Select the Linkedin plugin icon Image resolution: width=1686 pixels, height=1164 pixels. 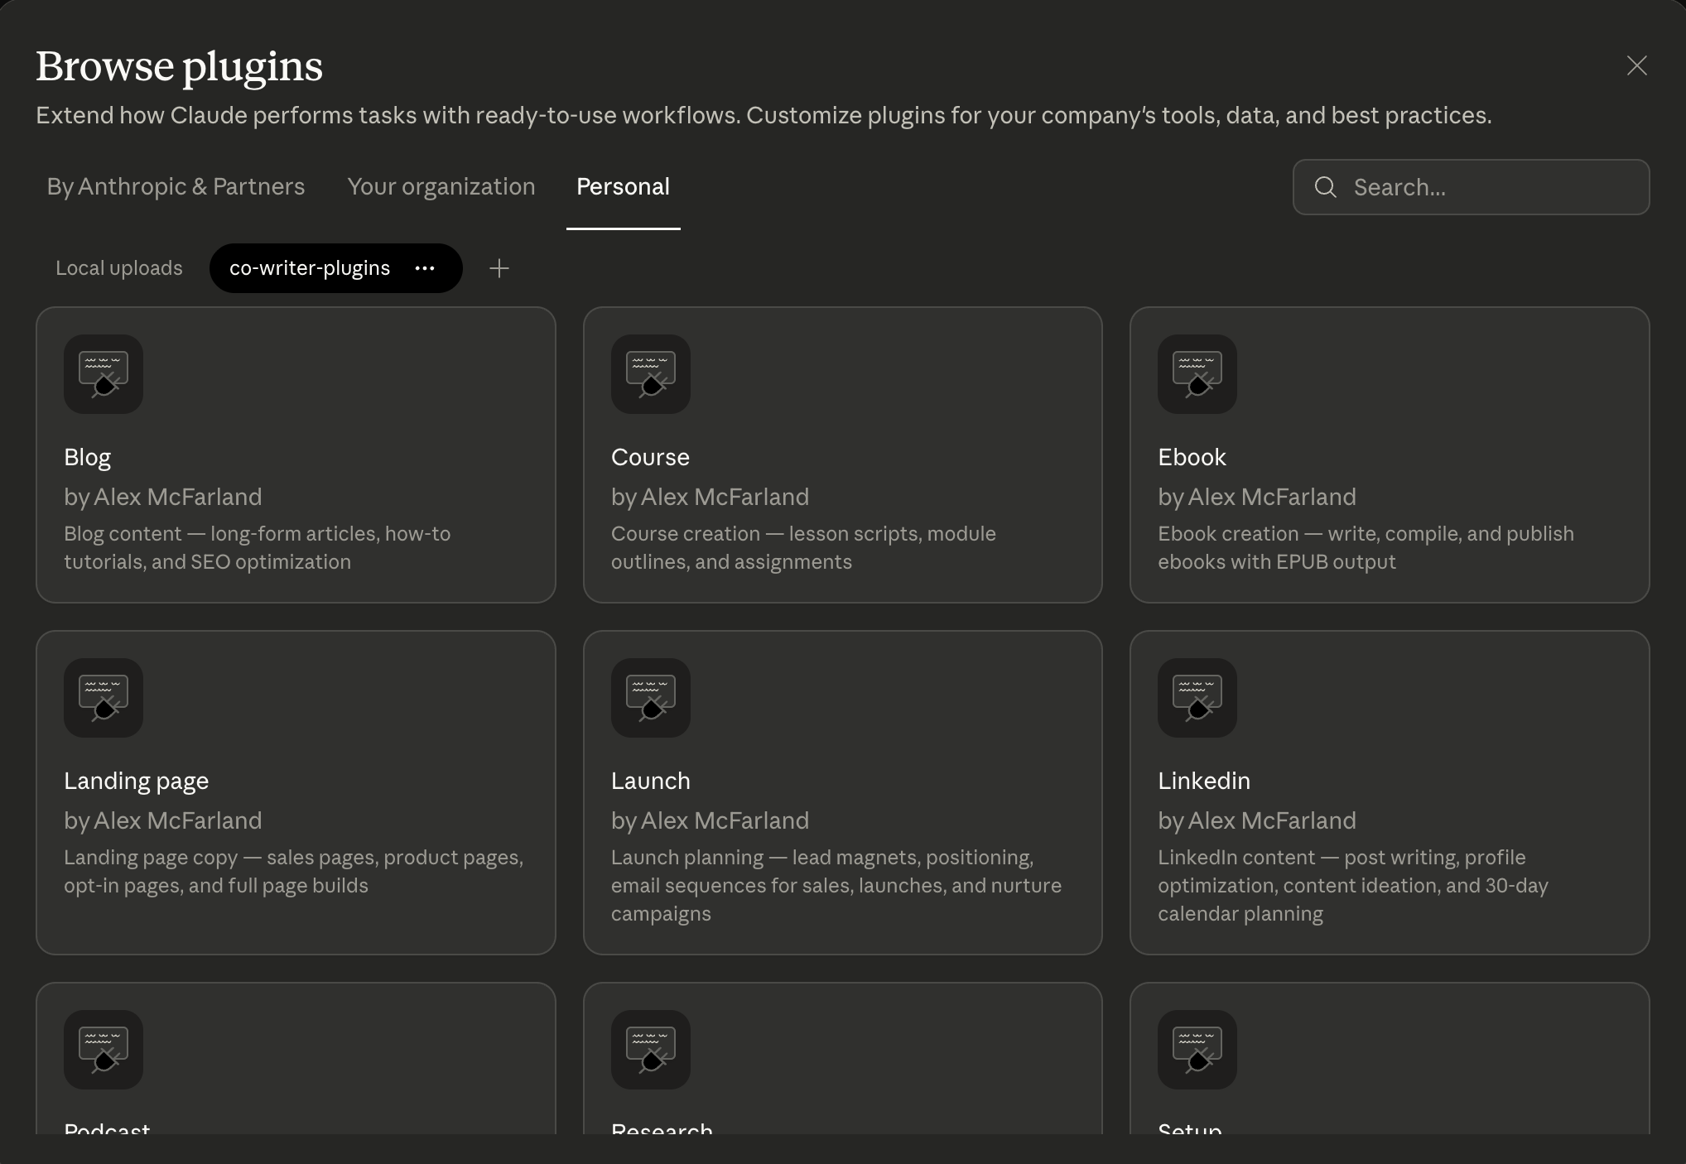click(1197, 698)
